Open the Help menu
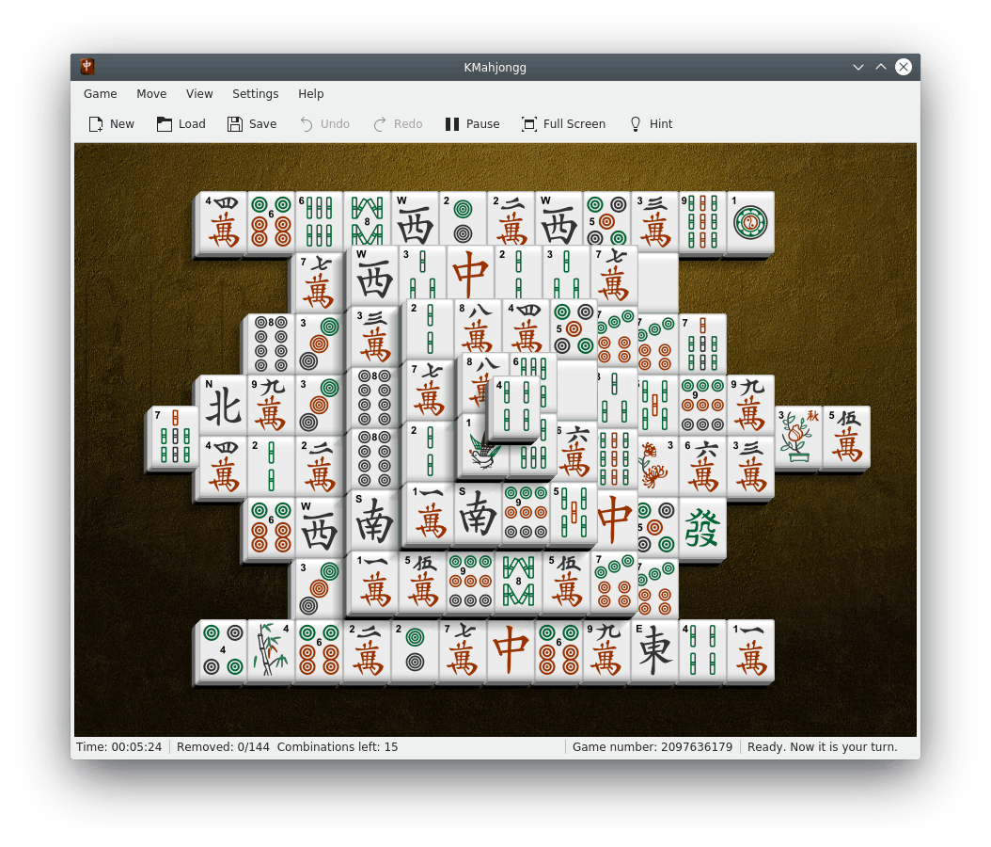The image size is (991, 847). pyautogui.click(x=311, y=93)
